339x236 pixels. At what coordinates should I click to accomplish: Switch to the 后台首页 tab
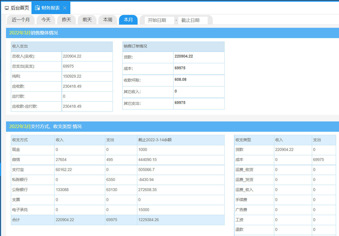pyautogui.click(x=19, y=8)
